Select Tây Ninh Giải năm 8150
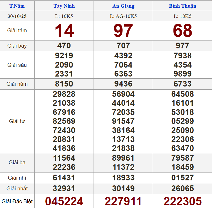Image resolution: width=212 pixels, height=208 pixels. coord(64,84)
